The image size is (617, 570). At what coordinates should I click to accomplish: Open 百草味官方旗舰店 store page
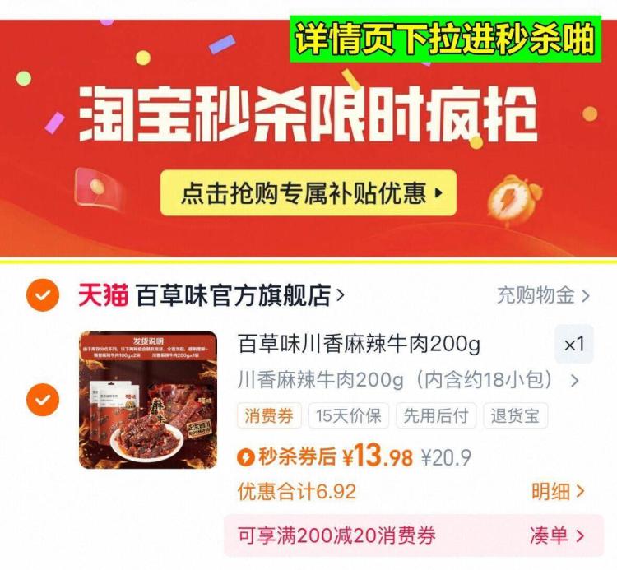click(240, 295)
